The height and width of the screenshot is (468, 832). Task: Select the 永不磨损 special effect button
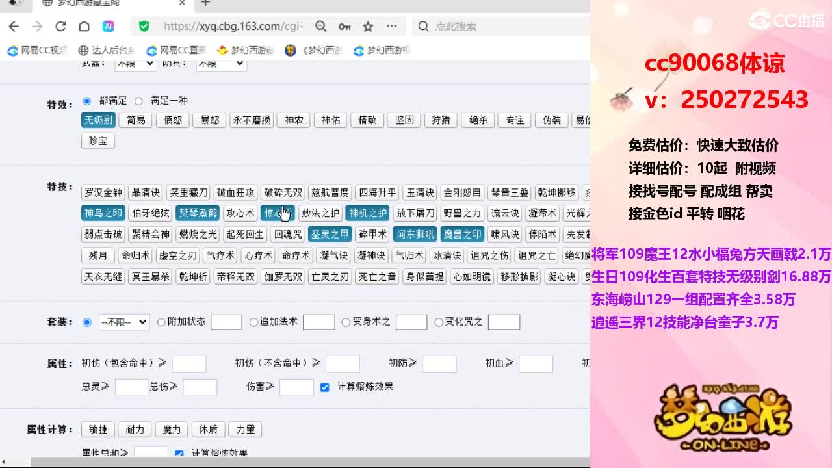point(252,120)
